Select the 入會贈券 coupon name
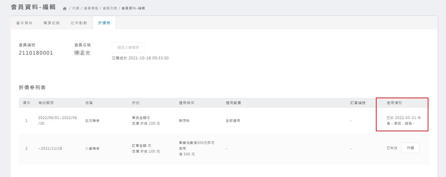Screen dimensions: 446x177 pos(92,149)
